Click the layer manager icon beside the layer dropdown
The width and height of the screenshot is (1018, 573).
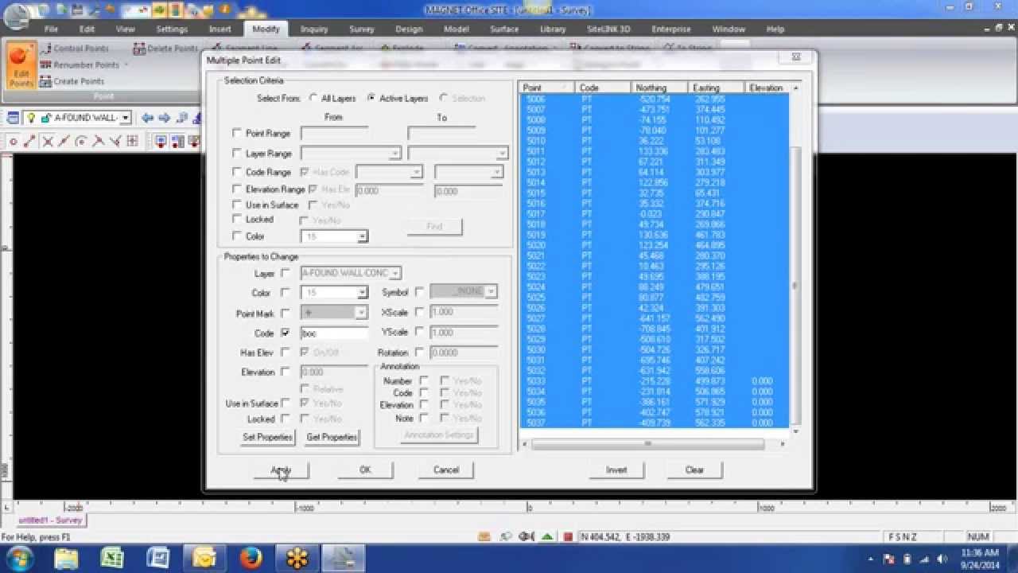(x=13, y=118)
